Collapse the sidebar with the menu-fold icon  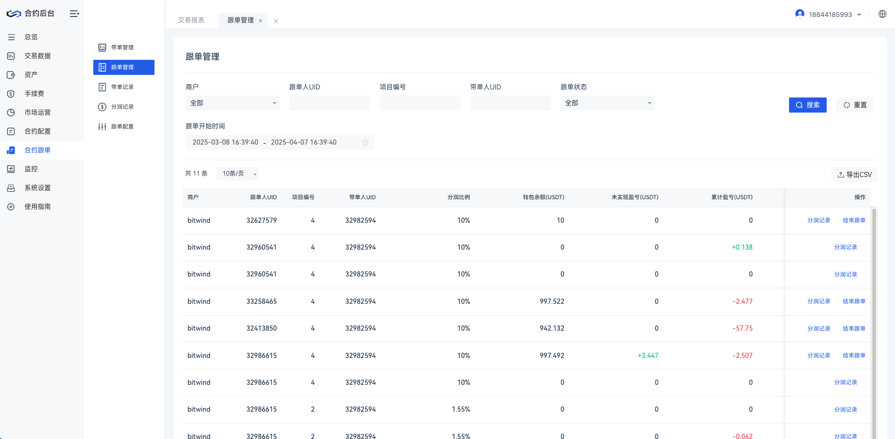tap(74, 14)
